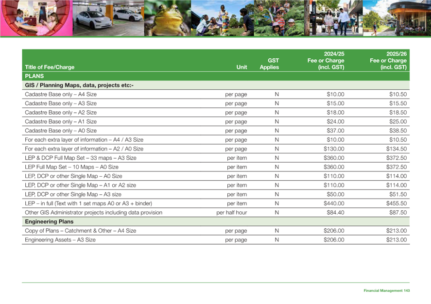The image size is (431, 304).
Task: Click the children stacking blocks photo
Action: [223, 18]
